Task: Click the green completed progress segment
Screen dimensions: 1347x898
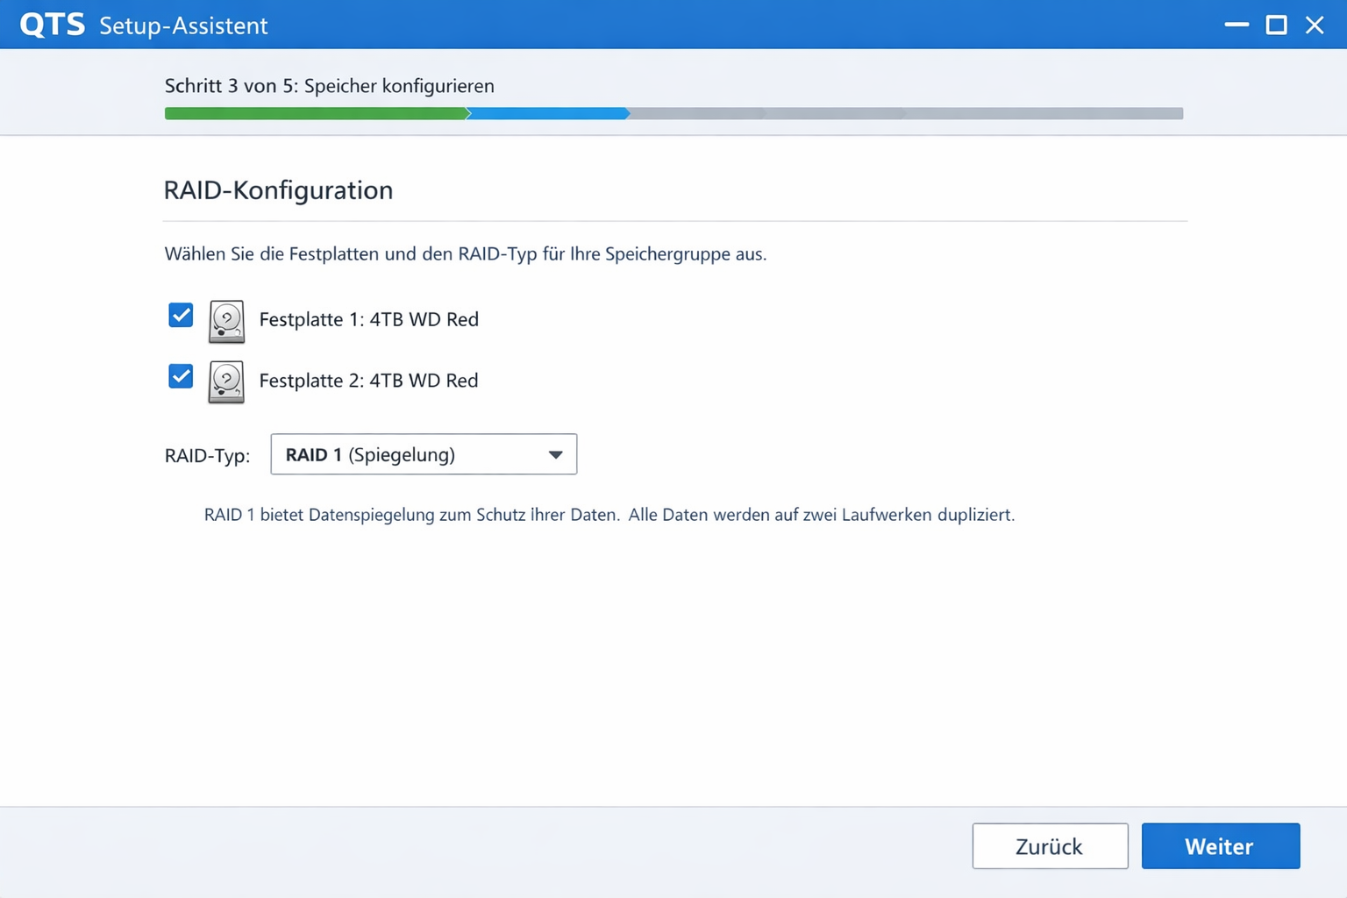Action: click(317, 113)
